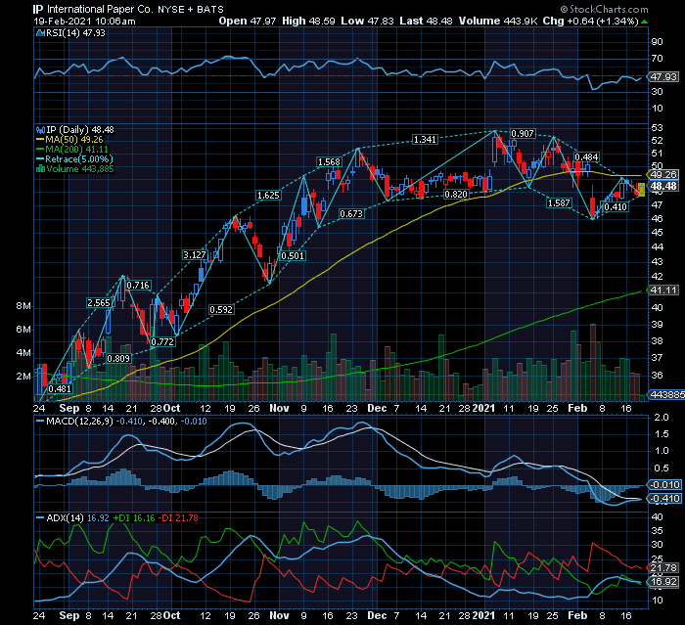Click the 49.26 yellow price axis tag

[x=663, y=175]
